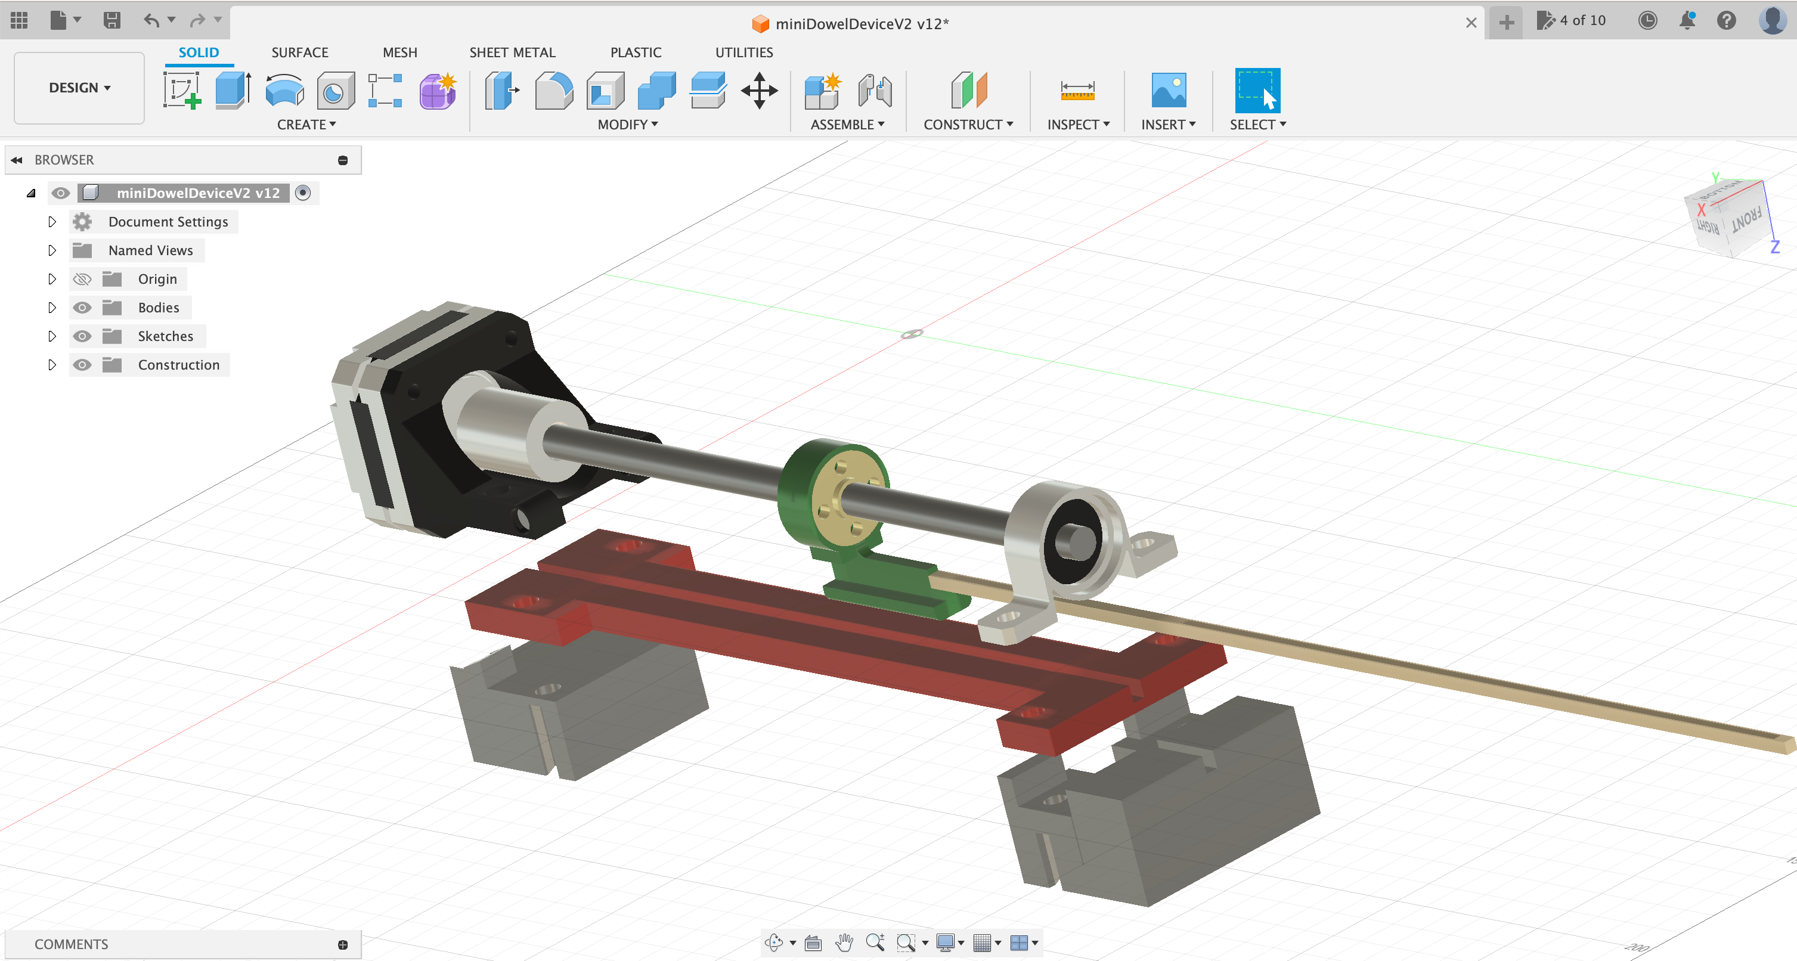Toggle visibility of Sketches folder
Viewport: 1797px width, 961px height.
coord(82,336)
